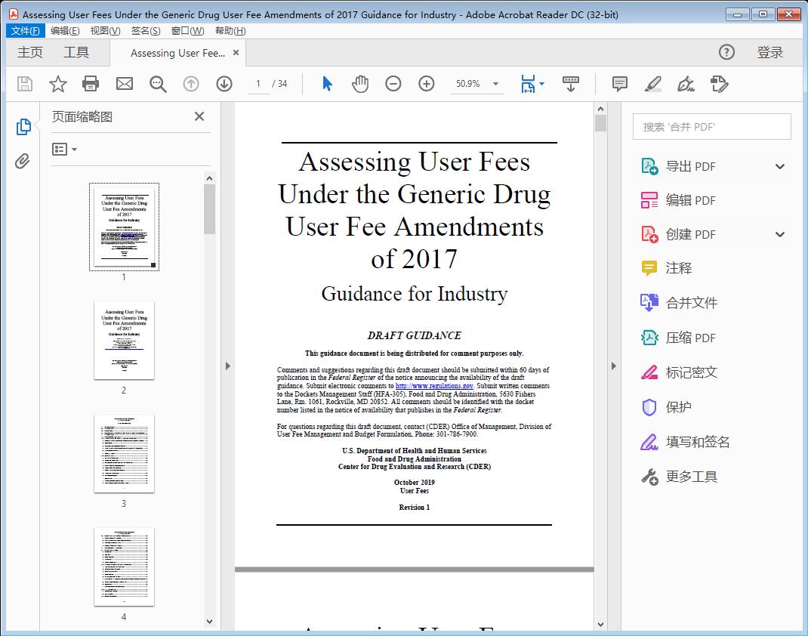This screenshot has width=808, height=636.
Task: Toggle zoom in with the plus icon
Action: 426,84
